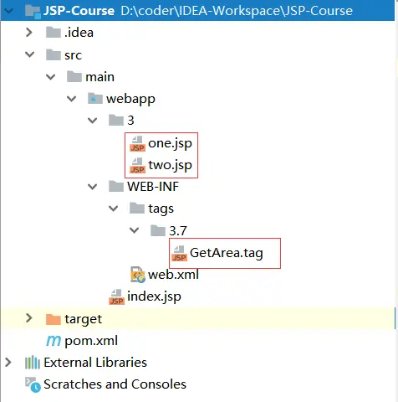Select the src label

click(x=73, y=55)
